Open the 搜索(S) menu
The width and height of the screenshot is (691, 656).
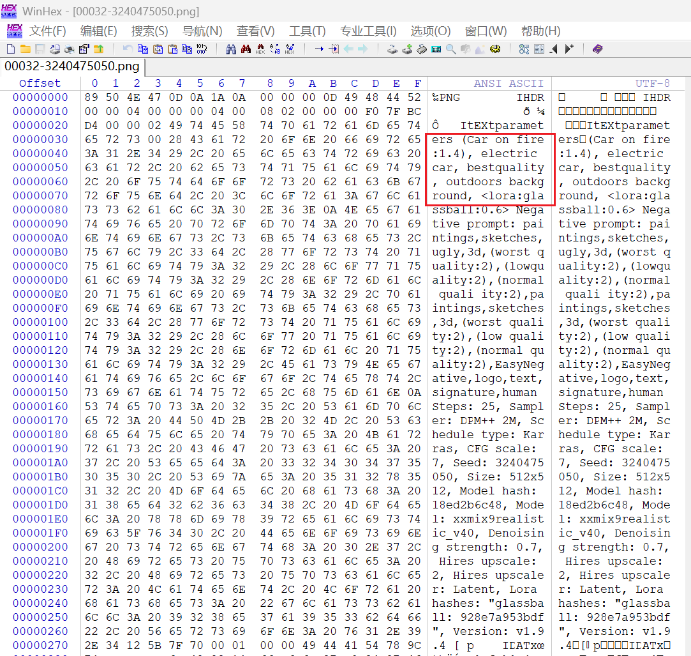pos(149,31)
